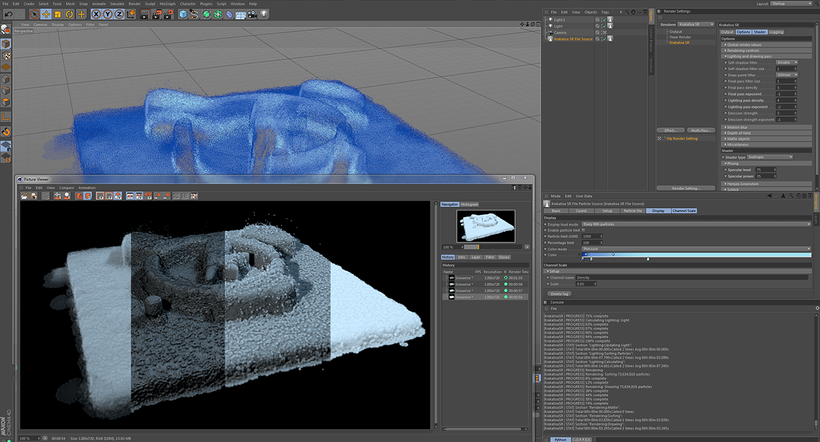Click the Floor environment grid icon
The width and height of the screenshot is (820, 442).
click(241, 13)
